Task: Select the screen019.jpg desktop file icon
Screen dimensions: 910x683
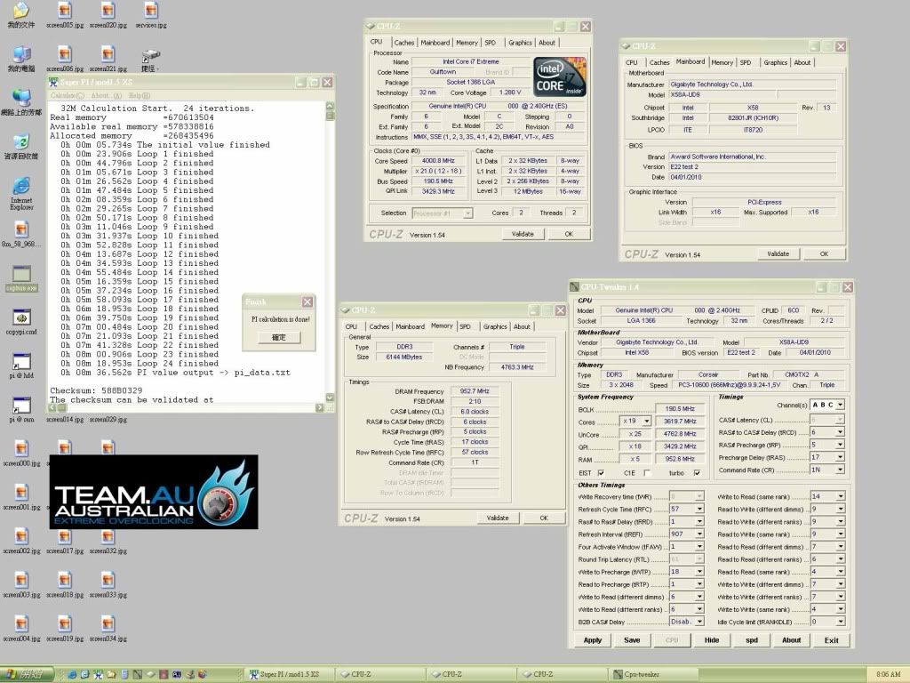Action: [65, 629]
